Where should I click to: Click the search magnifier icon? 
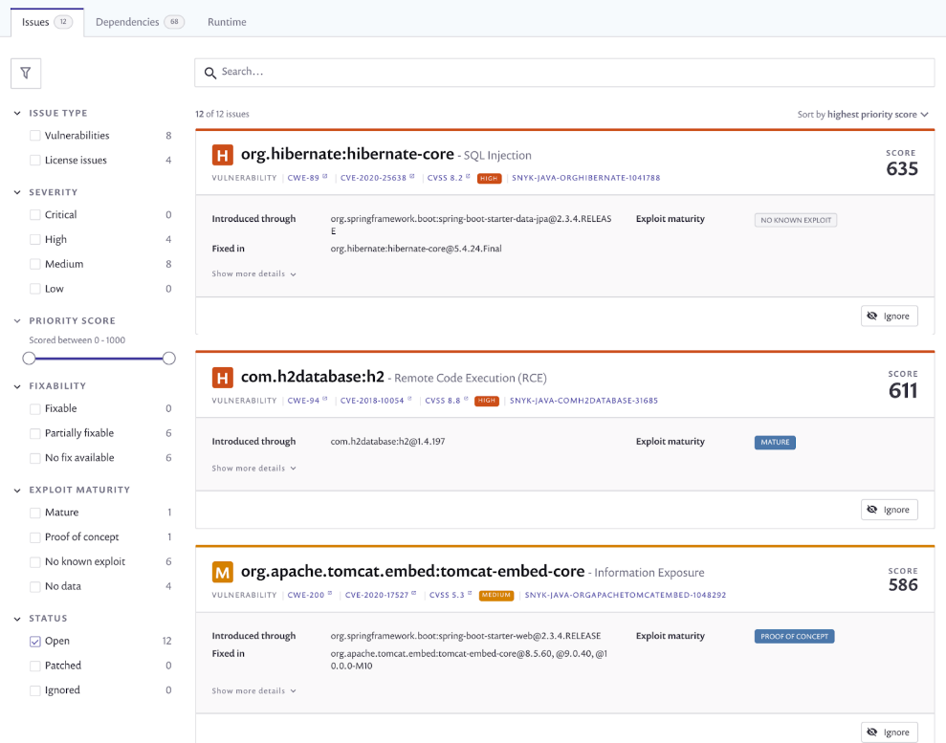pos(210,73)
